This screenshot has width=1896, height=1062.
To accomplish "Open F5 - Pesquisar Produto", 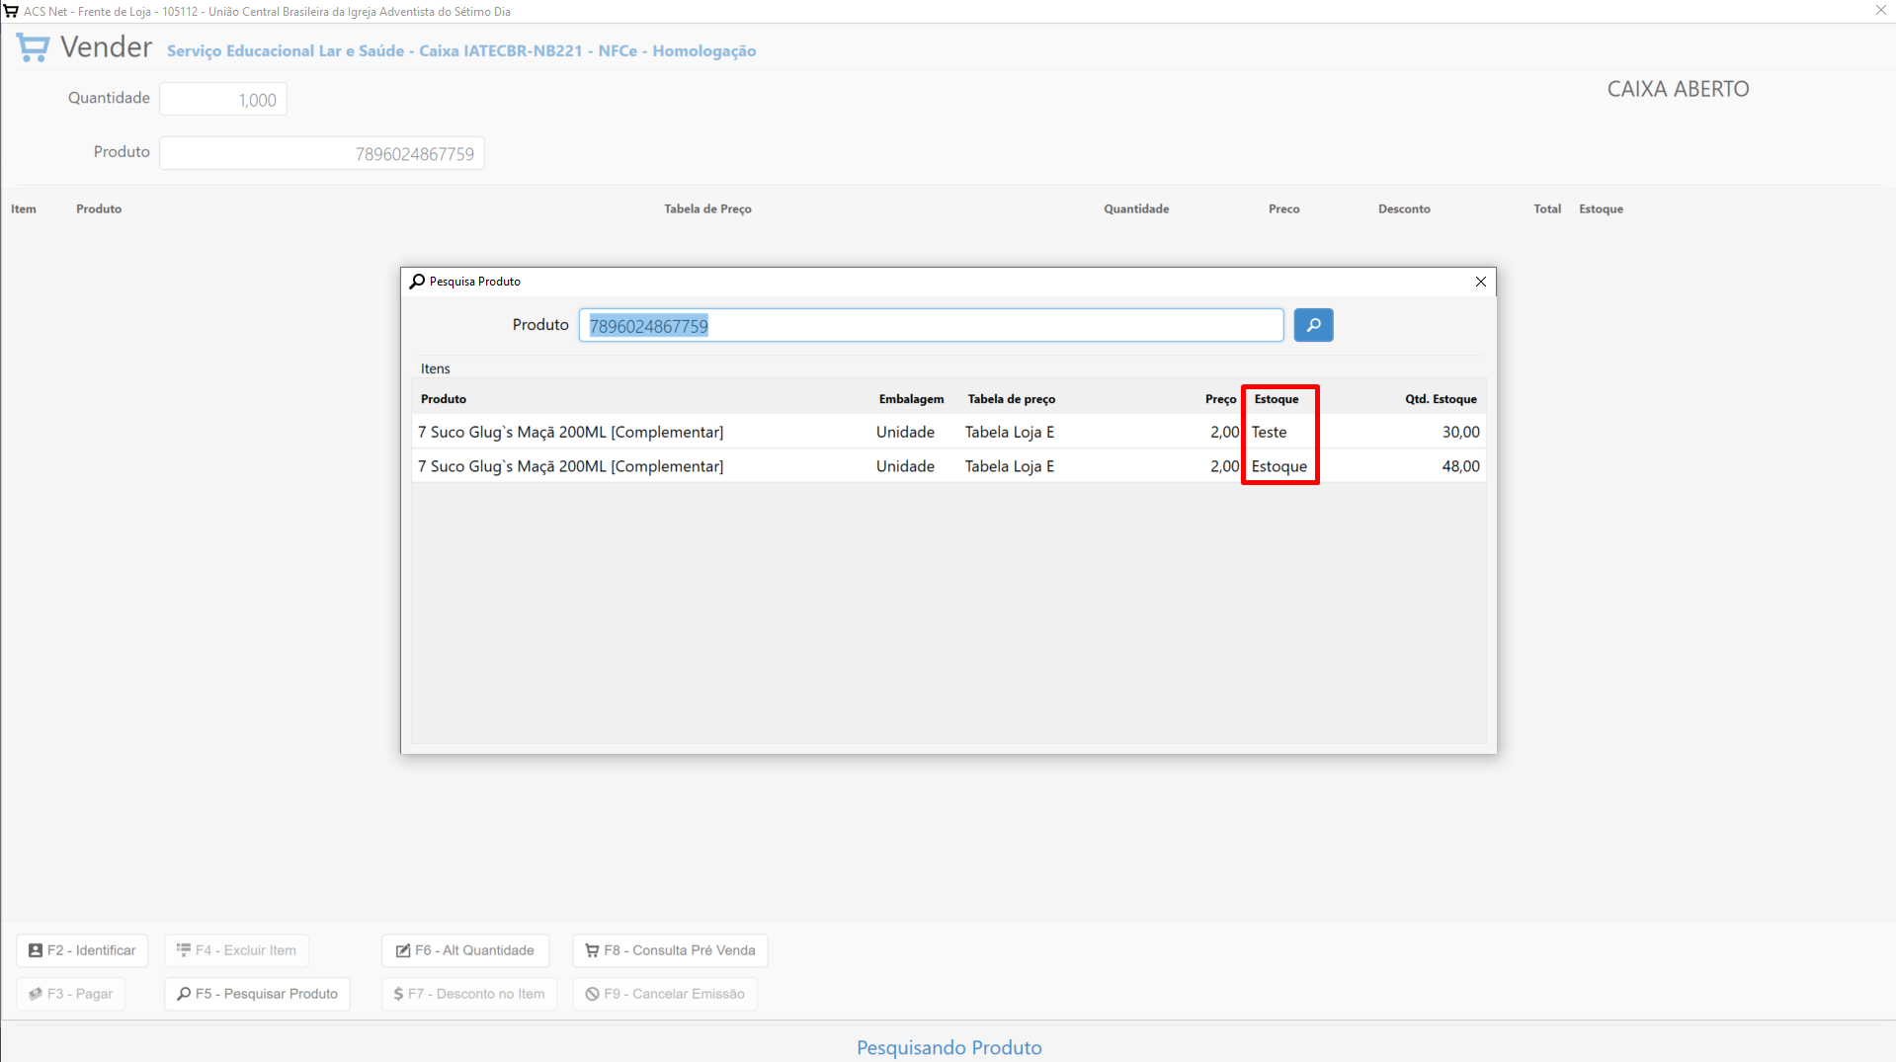I will 257,994.
